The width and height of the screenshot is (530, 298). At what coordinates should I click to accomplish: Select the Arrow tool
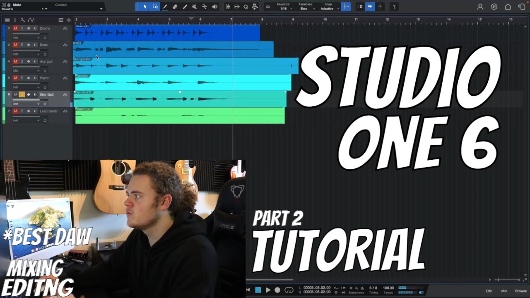point(145,7)
